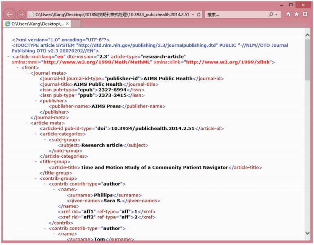Collapse the journal-meta element
Screen dimensions: 314x245
tap(27, 73)
